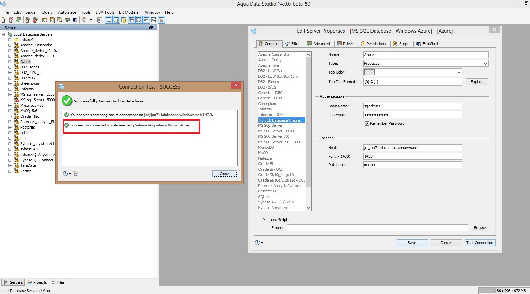Screen dimensions: 530x294
Task: Open the dark terminal-with-database toolbar icon
Action: [x=75, y=20]
